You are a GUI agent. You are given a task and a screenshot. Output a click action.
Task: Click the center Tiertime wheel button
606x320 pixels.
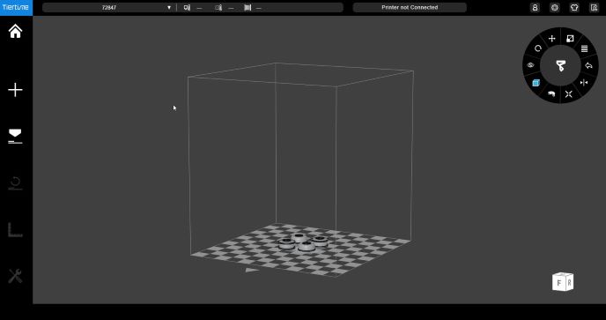pyautogui.click(x=560, y=65)
